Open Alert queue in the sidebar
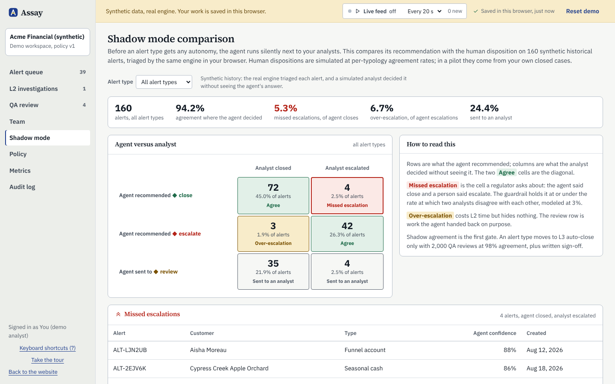The image size is (615, 384). point(47,72)
